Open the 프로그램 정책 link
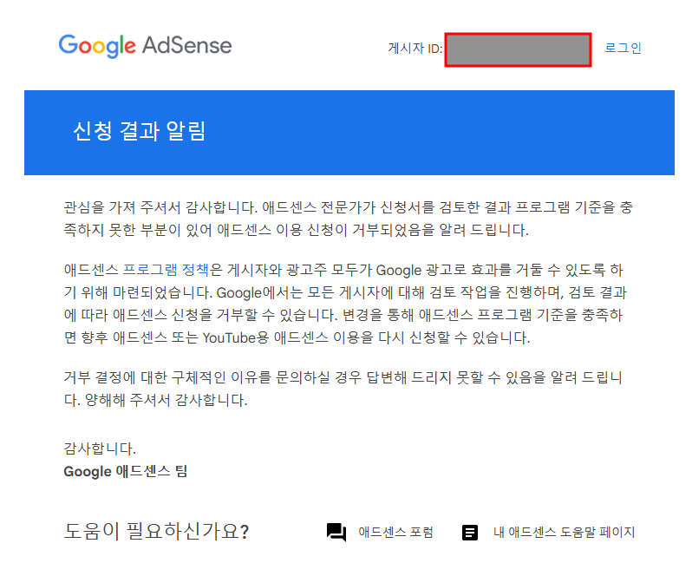Screen dimensions: 692x563 click(x=166, y=270)
